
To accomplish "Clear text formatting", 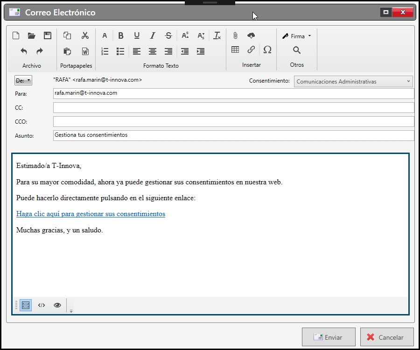I will [x=217, y=35].
